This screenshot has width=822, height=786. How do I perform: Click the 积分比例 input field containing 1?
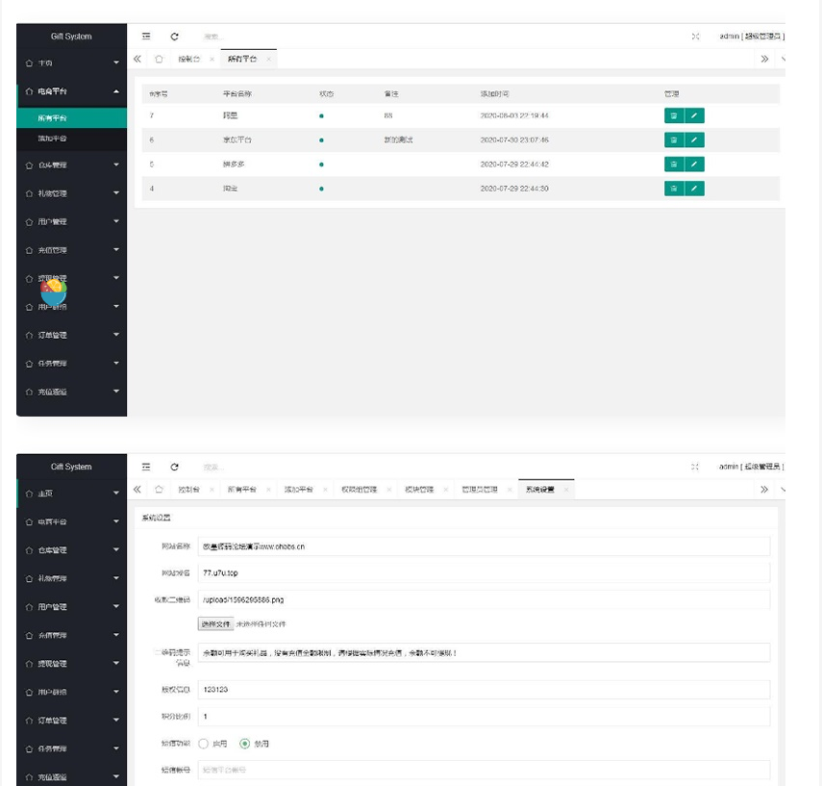(484, 717)
